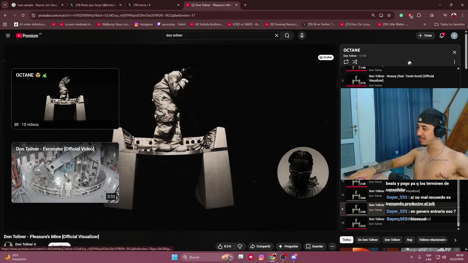Screen dimensions: 468x263
Task: Open the bookmarks apps grid
Action: (x=5, y=24)
